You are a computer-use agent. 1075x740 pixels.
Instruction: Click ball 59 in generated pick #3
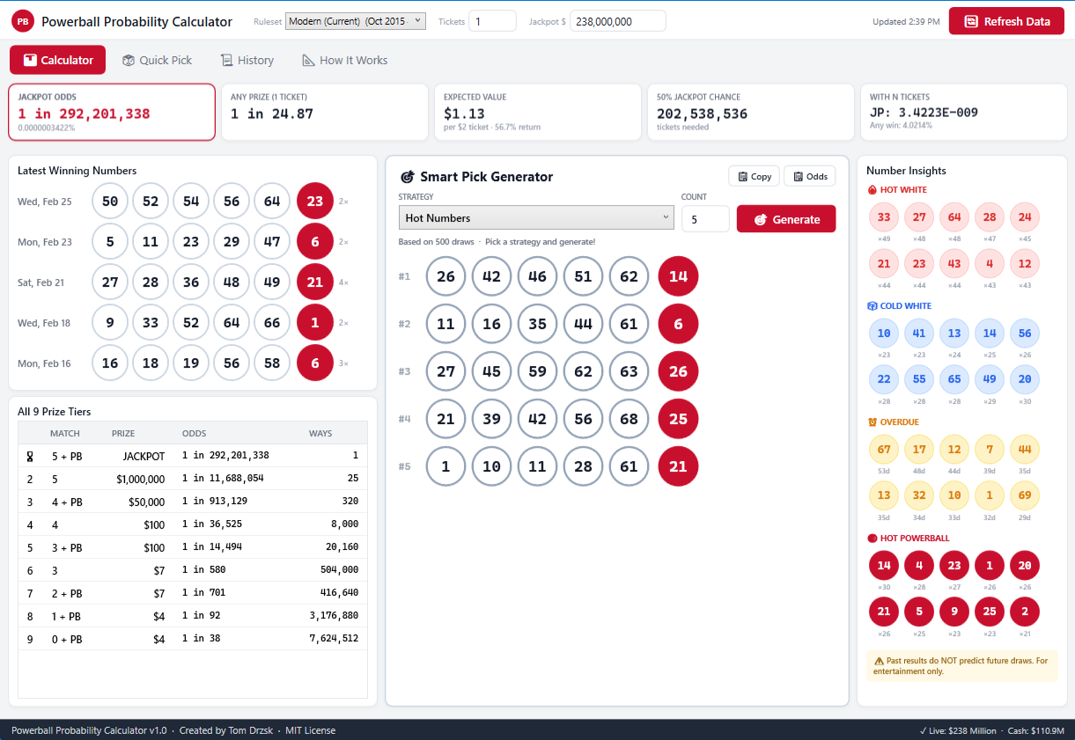[537, 371]
